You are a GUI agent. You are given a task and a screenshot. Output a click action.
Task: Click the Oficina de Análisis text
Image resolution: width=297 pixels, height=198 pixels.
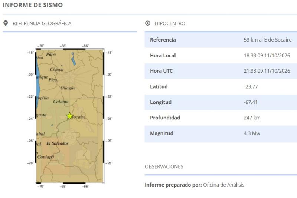pyautogui.click(x=224, y=185)
